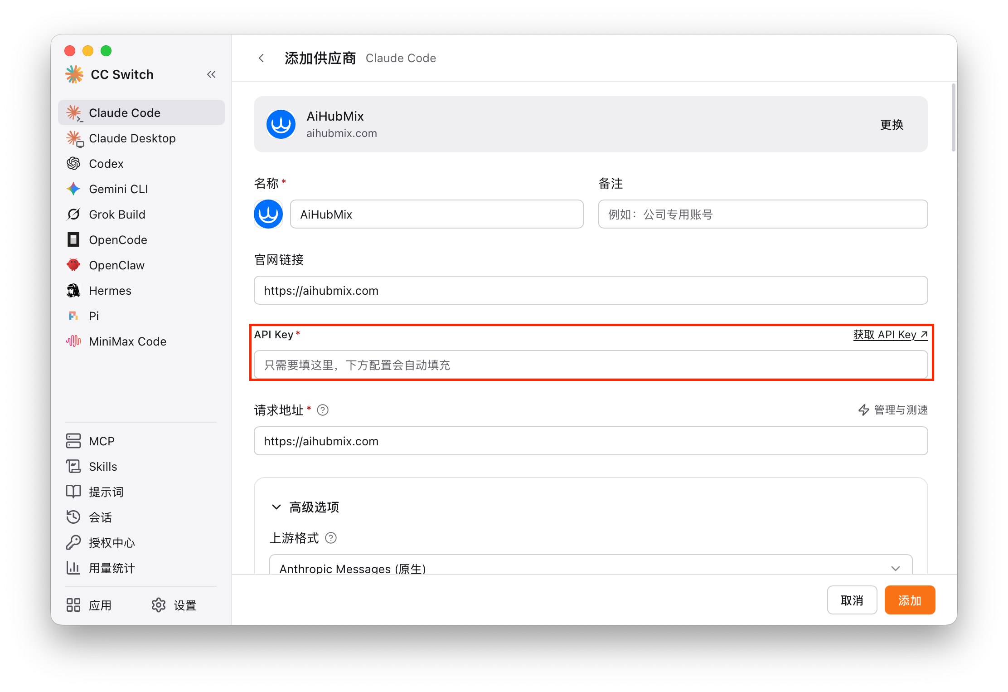The width and height of the screenshot is (1008, 692).
Task: Focus the 官网链接 URL field
Action: click(591, 290)
